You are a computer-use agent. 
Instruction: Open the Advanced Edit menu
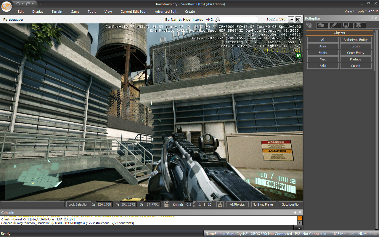(166, 12)
